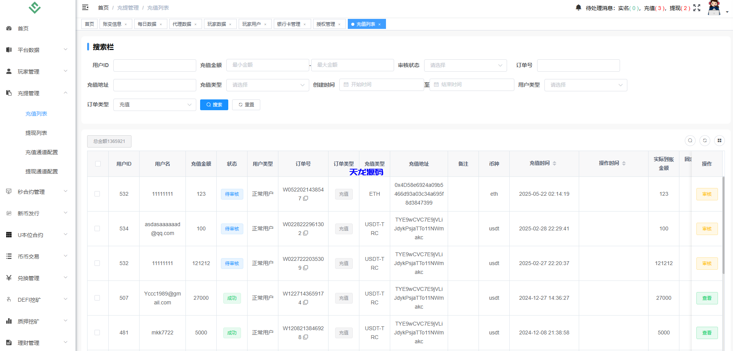The image size is (733, 351).
Task: Open the column settings grid icon
Action: (719, 141)
